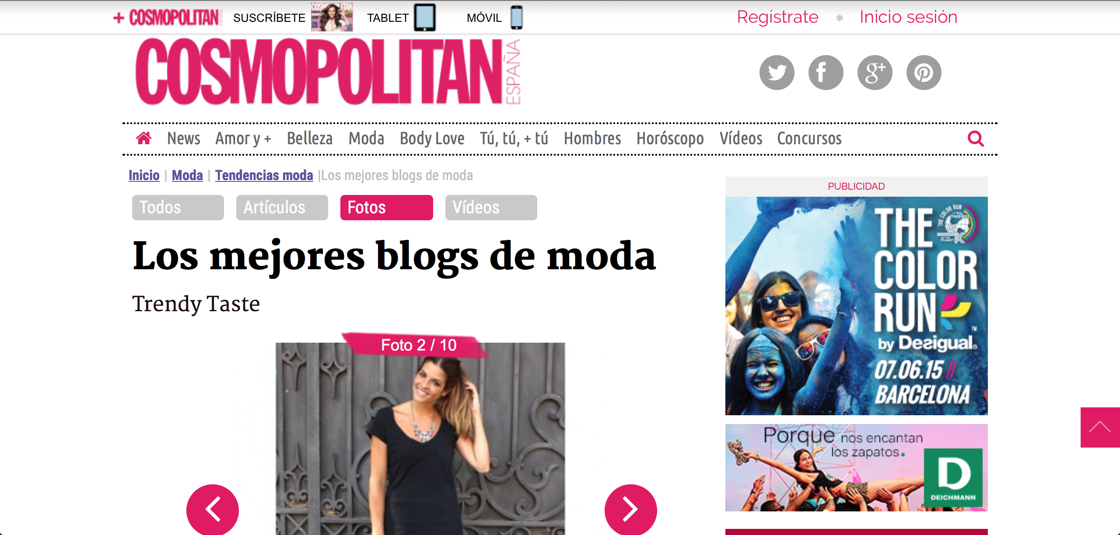The image size is (1120, 535).
Task: Open the Belleza menu section
Action: (x=310, y=139)
